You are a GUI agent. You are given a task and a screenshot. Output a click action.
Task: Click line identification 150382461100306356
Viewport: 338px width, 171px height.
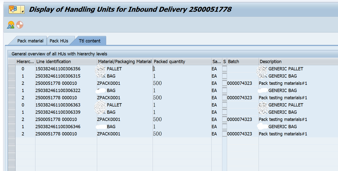(58, 69)
